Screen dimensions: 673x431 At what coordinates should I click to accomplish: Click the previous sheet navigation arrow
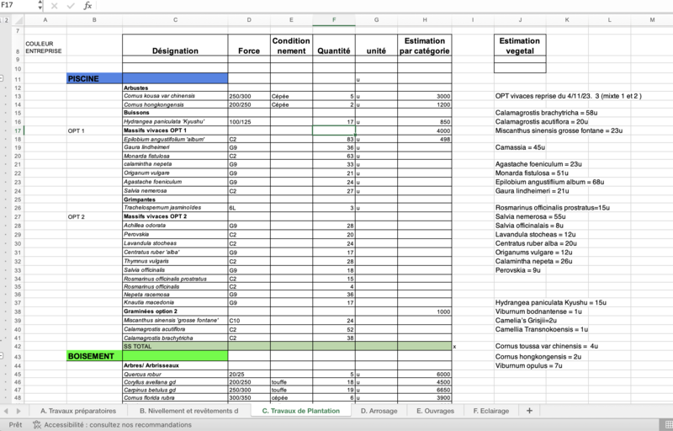8,411
